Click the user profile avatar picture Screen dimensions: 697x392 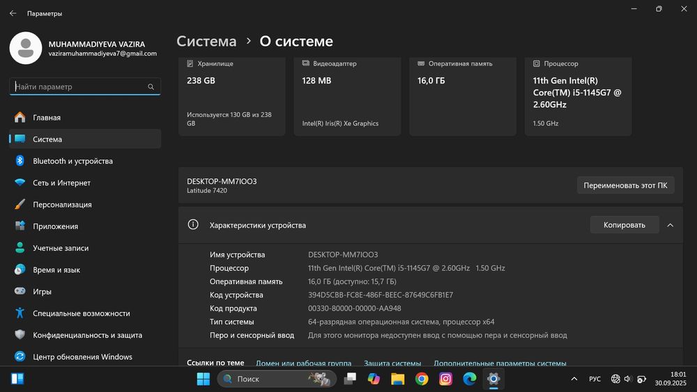[x=26, y=48]
